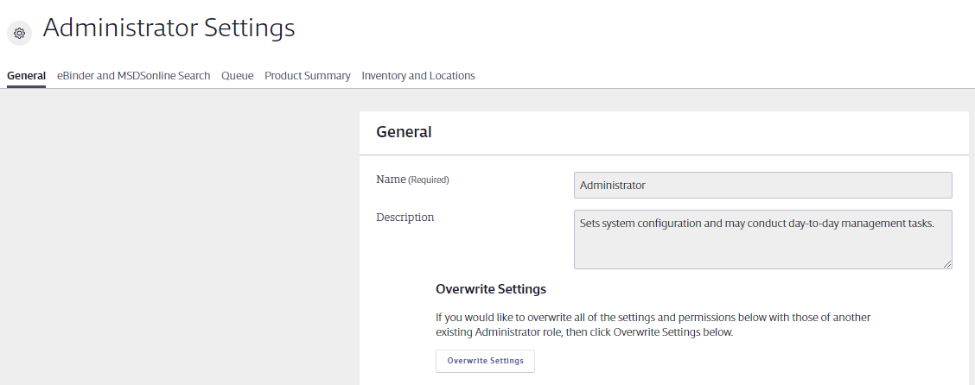Click the Name field label
This screenshot has height=385, width=975.
coord(391,180)
